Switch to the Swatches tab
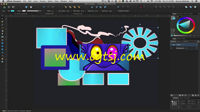The width and height of the screenshot is (200, 112). 180,14
